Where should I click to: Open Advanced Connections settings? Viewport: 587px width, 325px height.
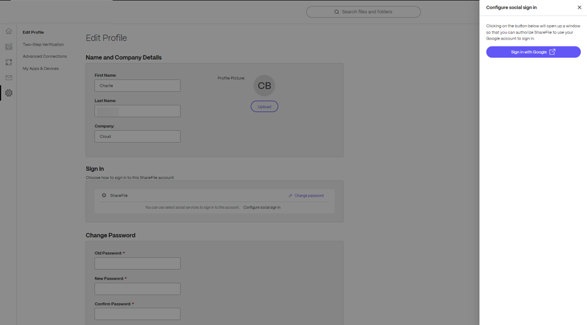click(45, 57)
